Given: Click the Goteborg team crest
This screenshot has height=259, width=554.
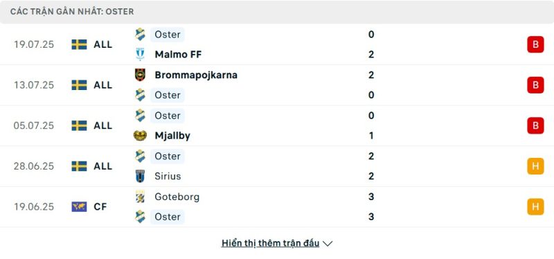Looking at the screenshot, I should [x=141, y=197].
